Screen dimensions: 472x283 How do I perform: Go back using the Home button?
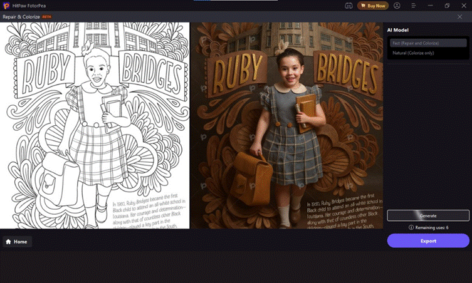[x=17, y=242]
